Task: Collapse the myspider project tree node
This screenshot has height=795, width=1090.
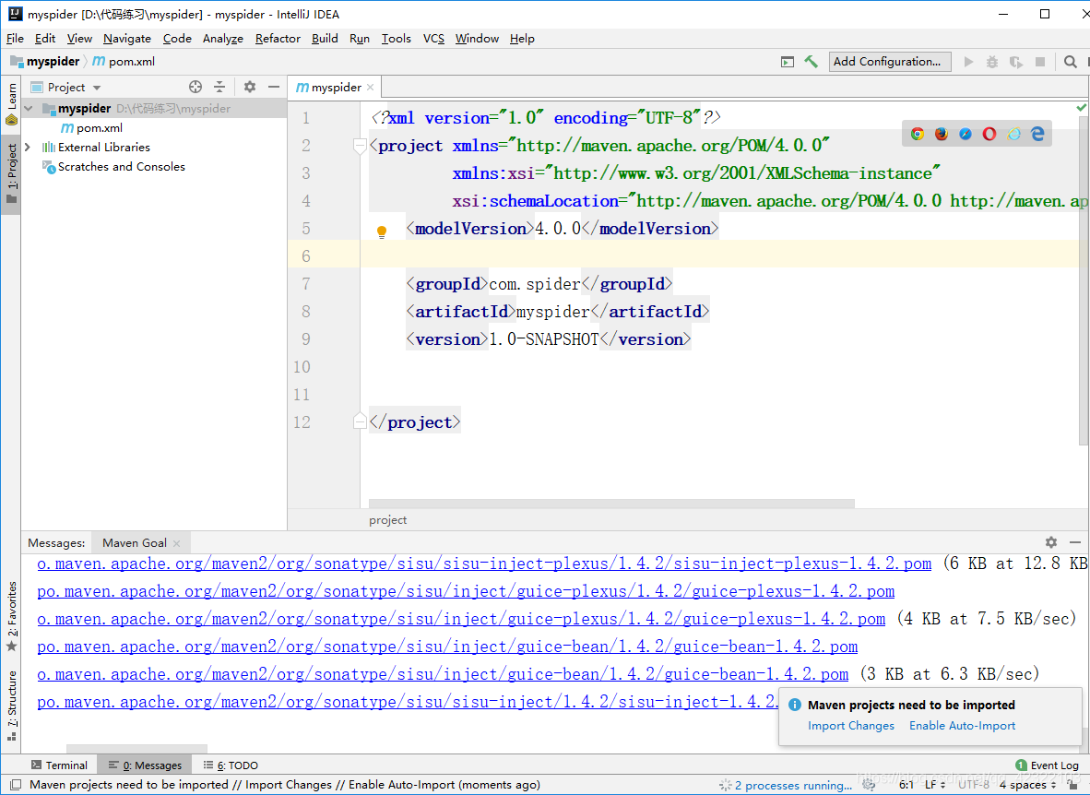Action: (29, 109)
